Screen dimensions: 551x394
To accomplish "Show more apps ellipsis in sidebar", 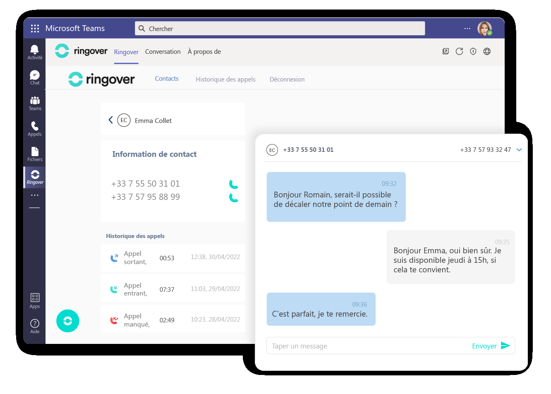I will coord(35,195).
